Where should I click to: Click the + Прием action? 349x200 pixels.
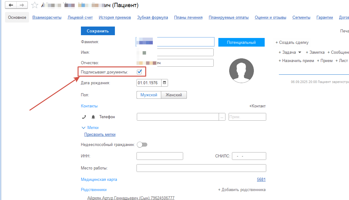pos(325,61)
